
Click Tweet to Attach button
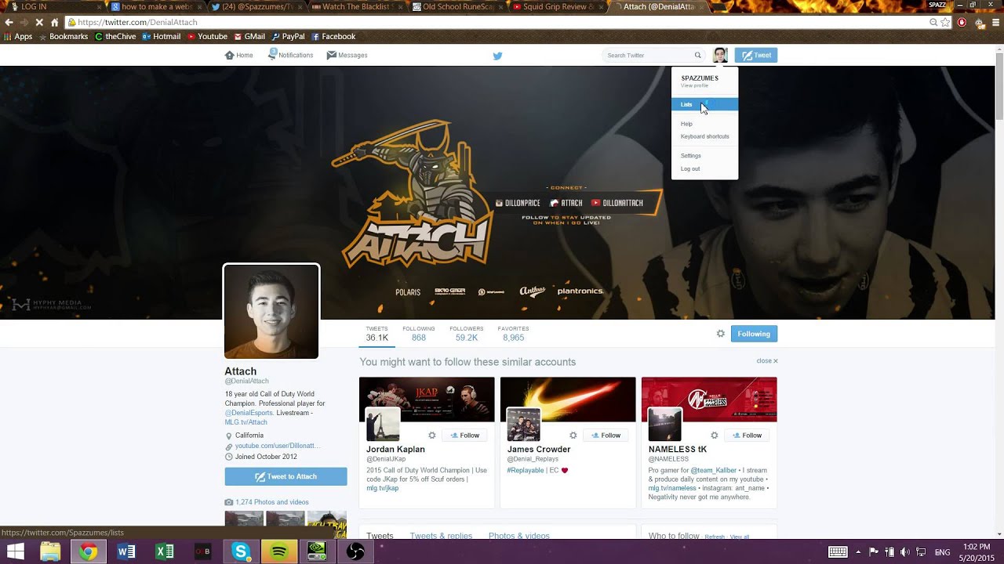286,476
